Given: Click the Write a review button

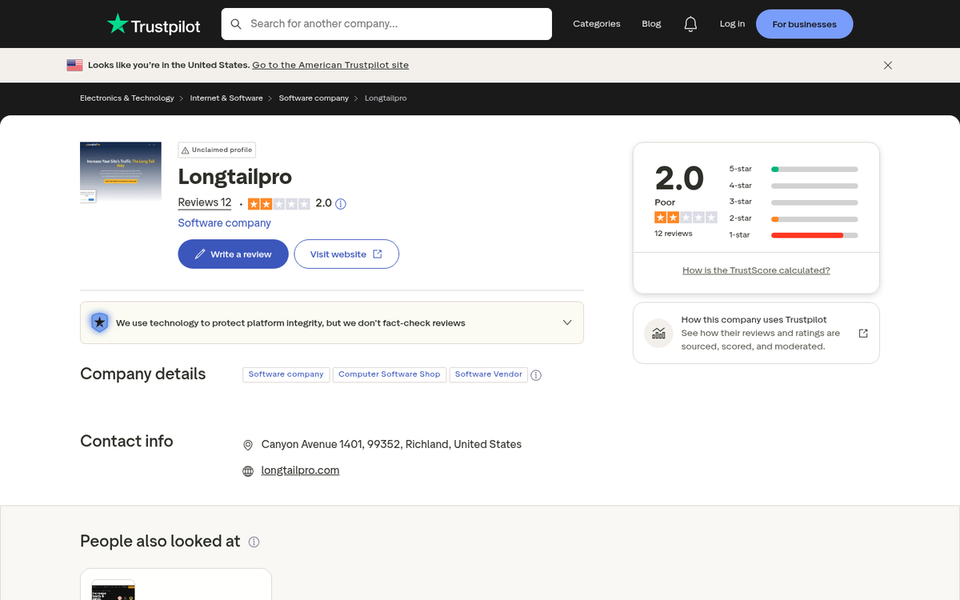Looking at the screenshot, I should tap(233, 254).
